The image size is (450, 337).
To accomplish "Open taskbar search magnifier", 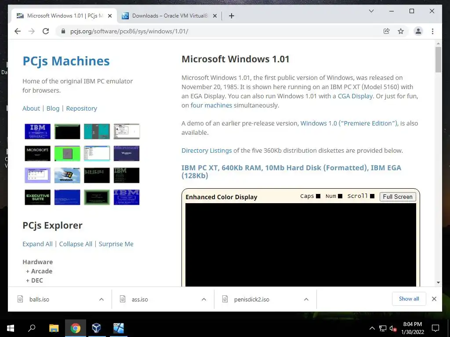I will tap(32, 328).
